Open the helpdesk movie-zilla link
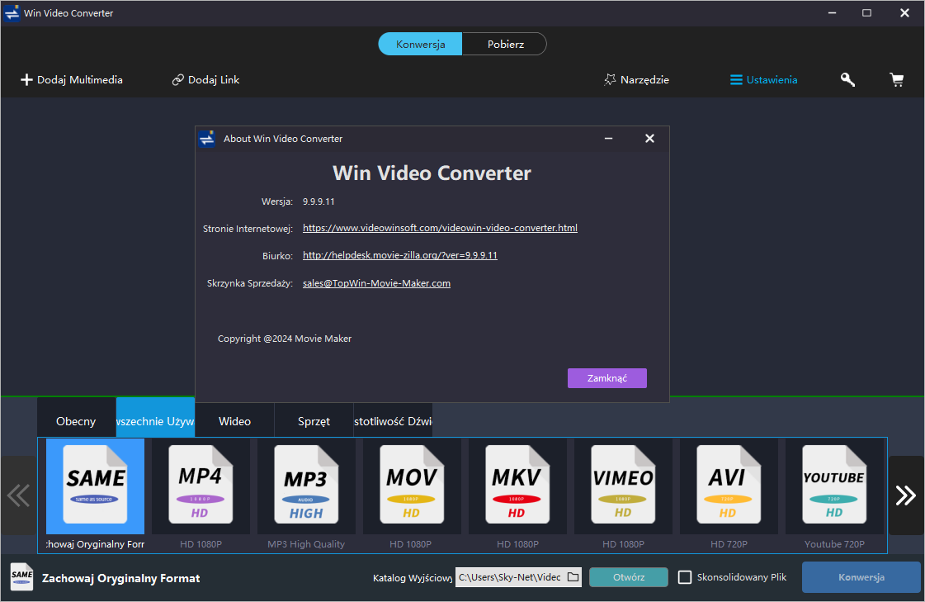 pos(400,255)
